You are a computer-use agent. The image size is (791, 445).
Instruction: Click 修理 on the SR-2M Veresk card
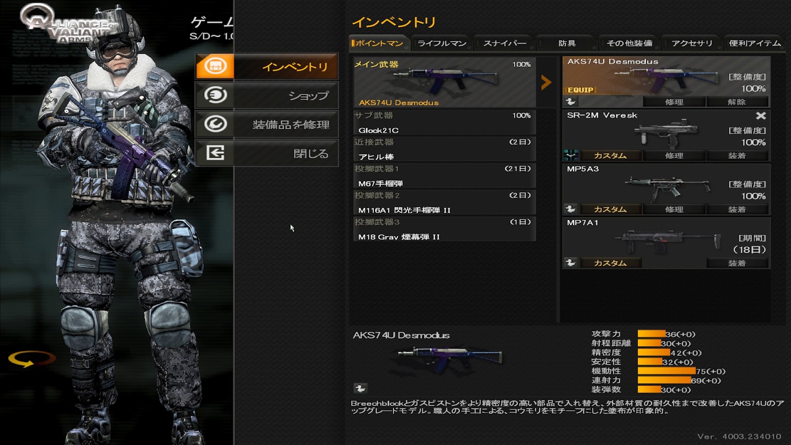674,156
